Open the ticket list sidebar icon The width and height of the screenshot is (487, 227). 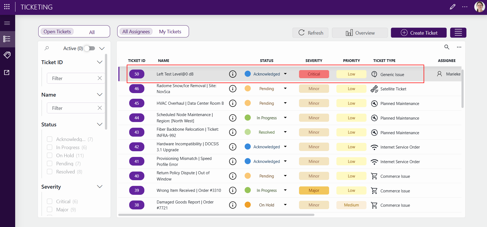7,39
